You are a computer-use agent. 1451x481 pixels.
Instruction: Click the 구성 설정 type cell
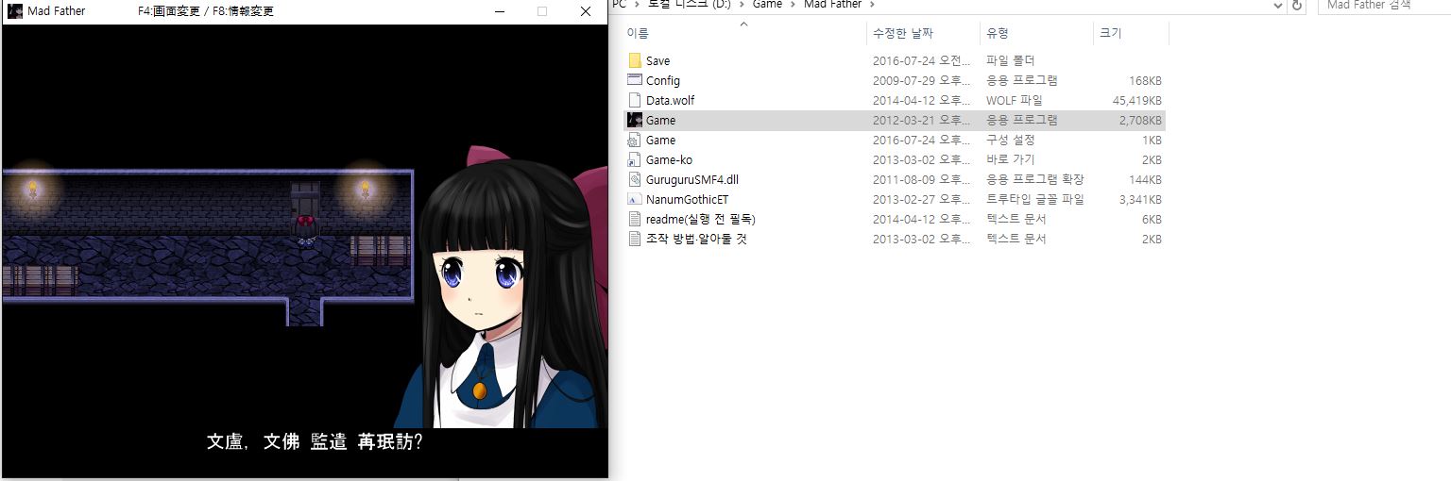[1010, 140]
